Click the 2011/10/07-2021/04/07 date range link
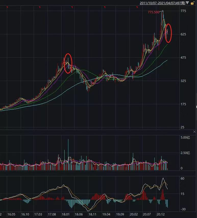This screenshot has width=197, height=218. (162, 3)
